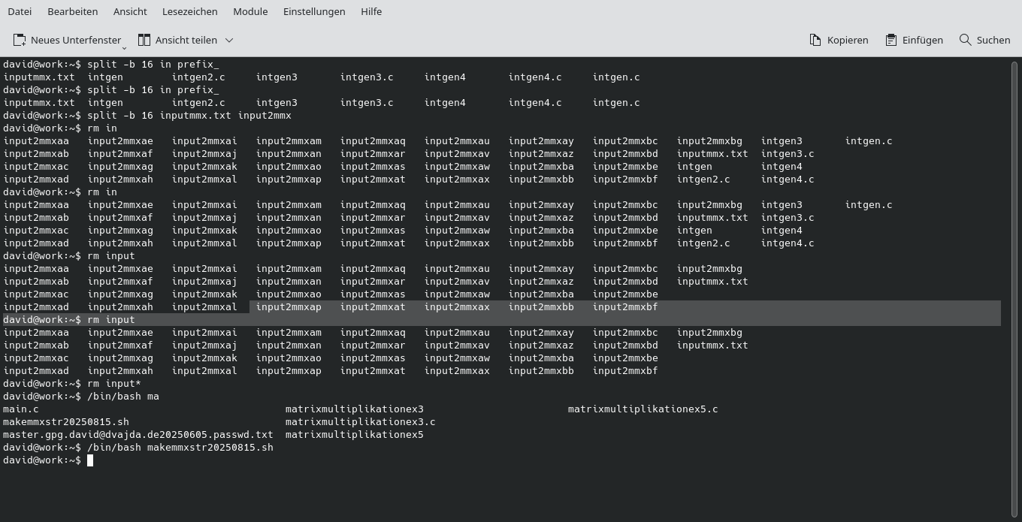Open the Hilfe menu

pos(370,11)
